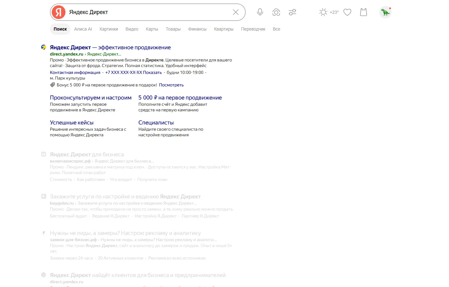Click the Yandex logo in the search bar
The height and width of the screenshot is (287, 449).
pyautogui.click(x=59, y=12)
